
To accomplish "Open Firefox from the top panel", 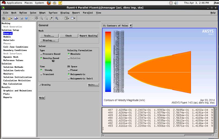I will coord(49,3).
